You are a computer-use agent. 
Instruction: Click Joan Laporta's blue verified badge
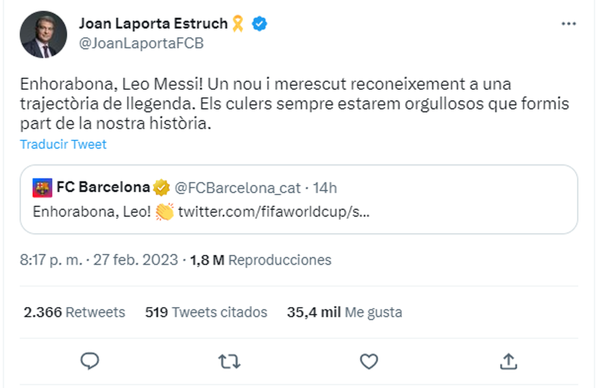[258, 23]
